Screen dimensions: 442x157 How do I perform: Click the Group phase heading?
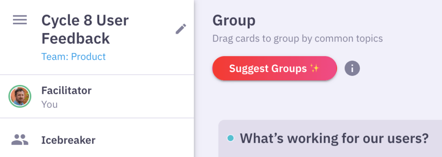234,20
